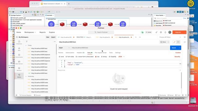The height and width of the screenshot is (111, 198).
Task: Select History in Postman sidebar
Action: (x=19, y=76)
